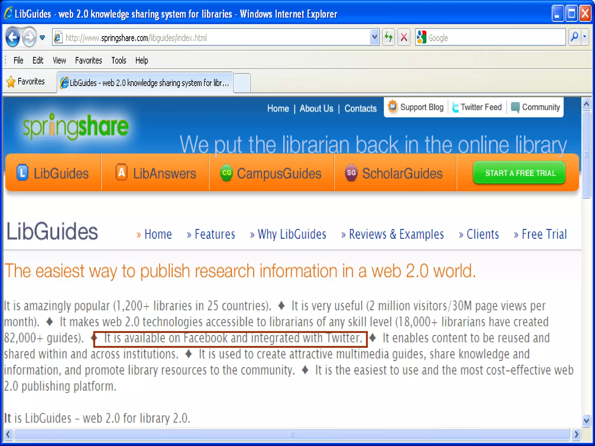
Task: Click the browser Forward arrow button
Action: [29, 37]
